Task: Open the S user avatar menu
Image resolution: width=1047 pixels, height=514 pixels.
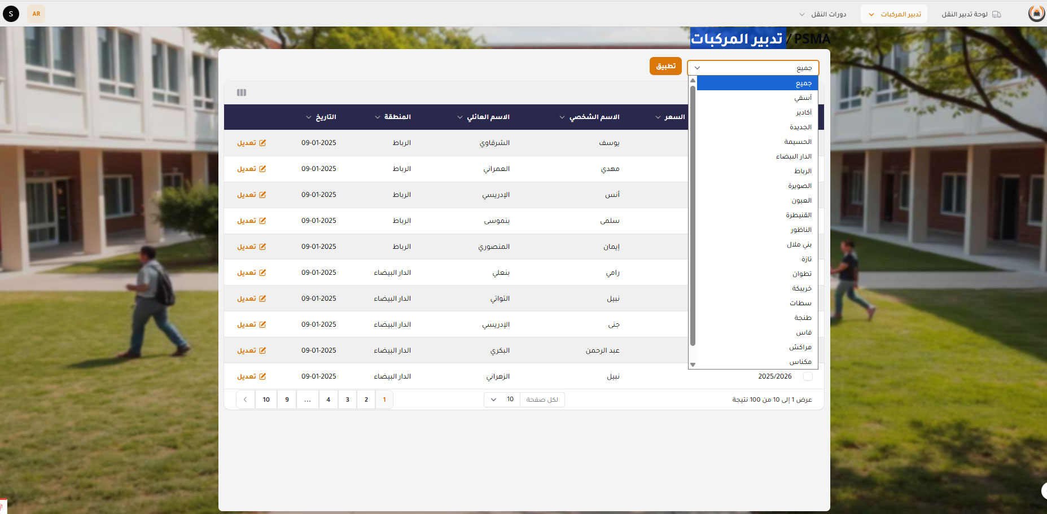Action: point(11,14)
